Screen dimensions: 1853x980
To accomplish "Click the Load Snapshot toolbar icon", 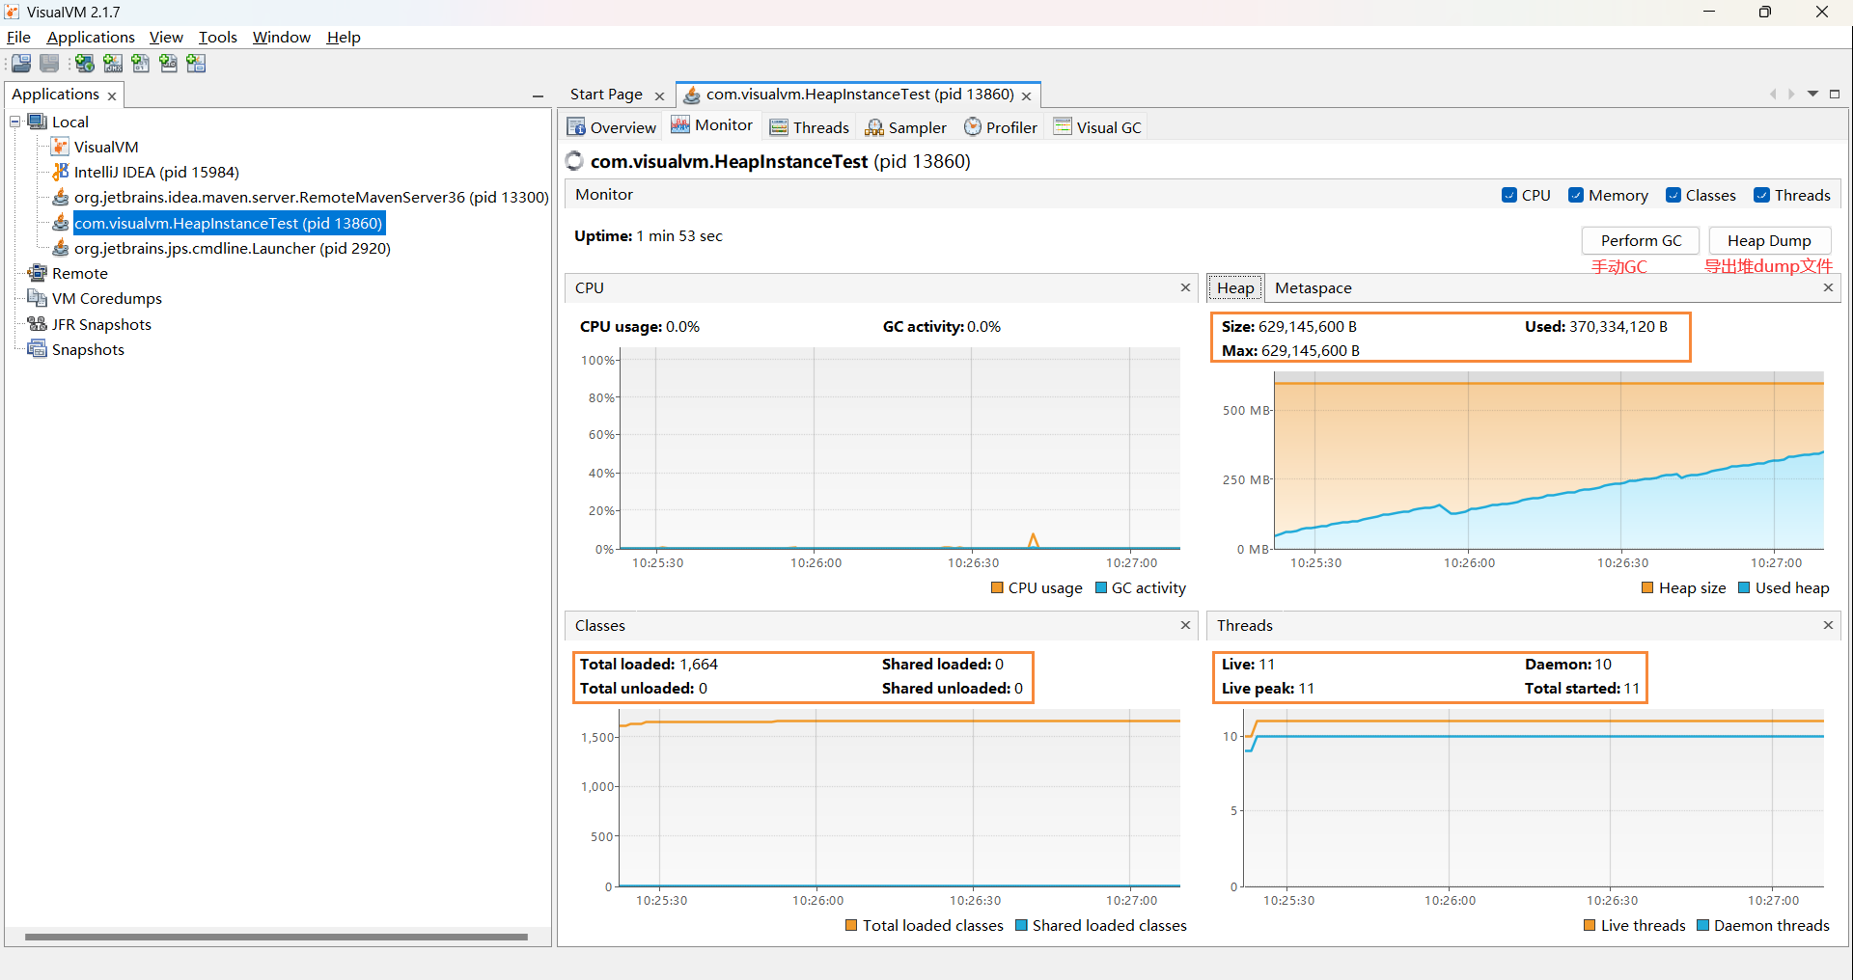I will tap(21, 64).
